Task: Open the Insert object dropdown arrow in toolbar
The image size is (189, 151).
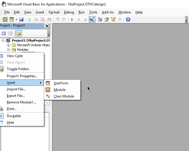Action: [16, 19]
